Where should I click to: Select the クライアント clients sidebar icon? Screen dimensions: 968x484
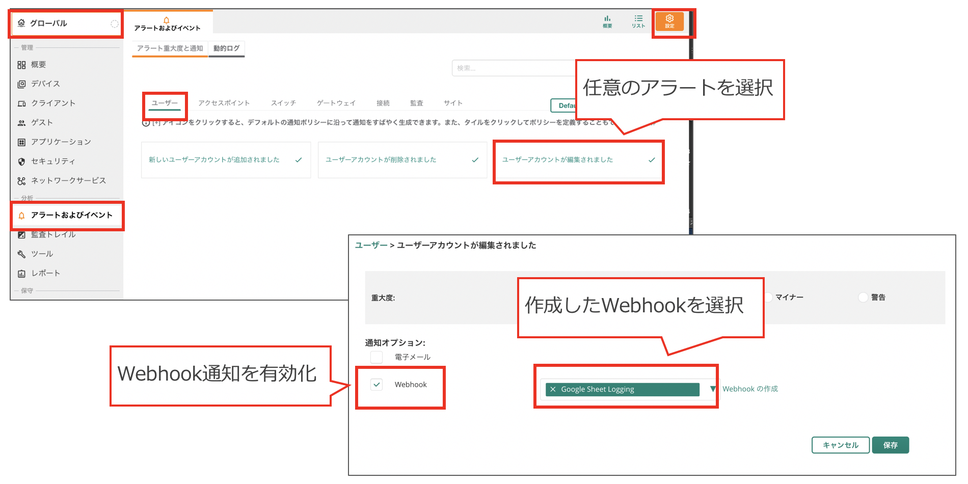point(21,103)
